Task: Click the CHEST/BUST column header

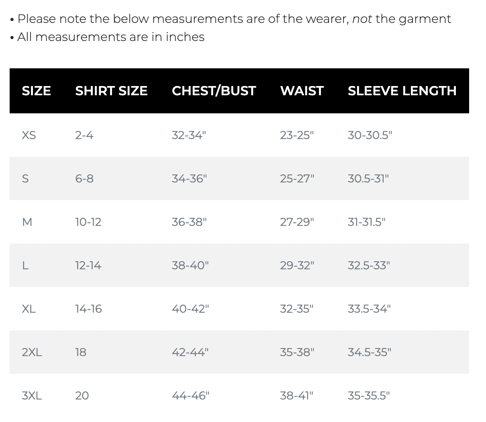Action: (x=214, y=91)
